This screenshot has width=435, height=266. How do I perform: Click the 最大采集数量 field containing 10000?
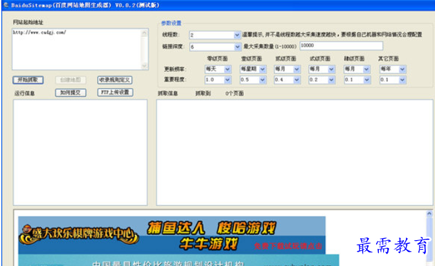(x=341, y=46)
